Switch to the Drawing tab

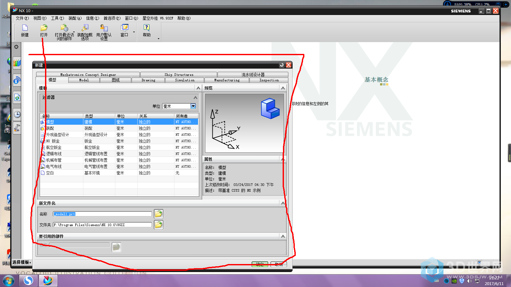149,80
